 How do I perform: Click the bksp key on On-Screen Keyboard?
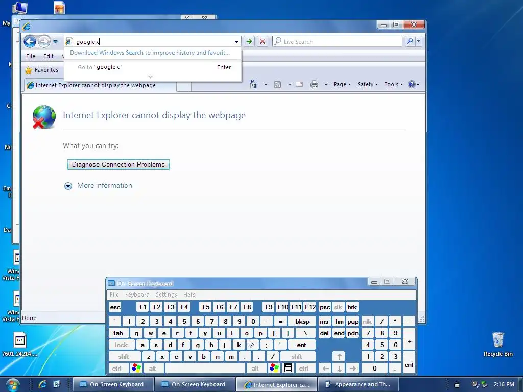302,322
